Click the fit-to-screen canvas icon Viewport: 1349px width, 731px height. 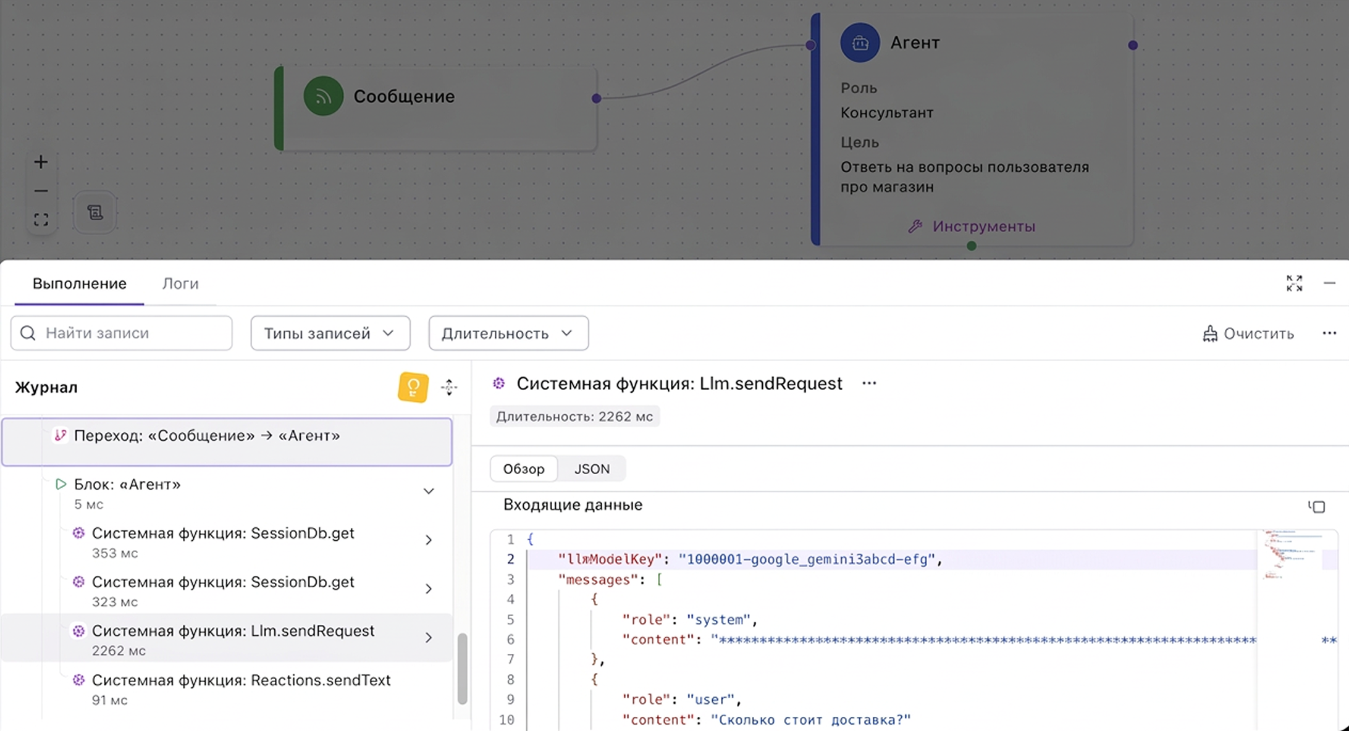click(x=41, y=220)
